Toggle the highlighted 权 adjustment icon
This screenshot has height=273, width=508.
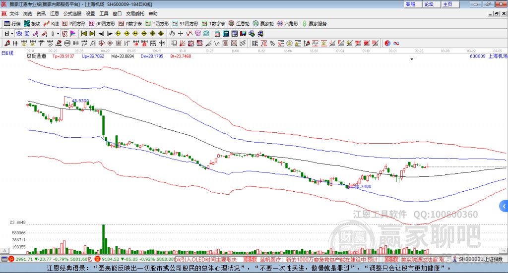(65, 34)
